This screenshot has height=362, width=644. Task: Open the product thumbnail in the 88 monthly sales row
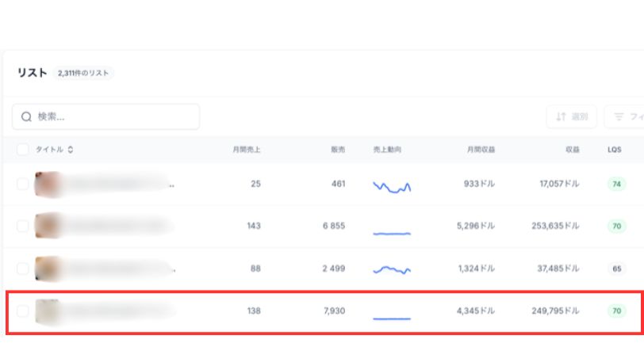[48, 269]
